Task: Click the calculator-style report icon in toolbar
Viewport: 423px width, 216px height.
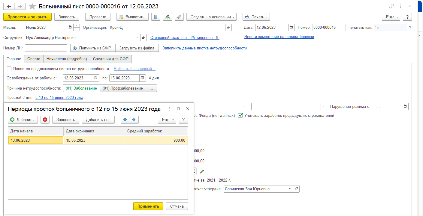Action: 156,17
